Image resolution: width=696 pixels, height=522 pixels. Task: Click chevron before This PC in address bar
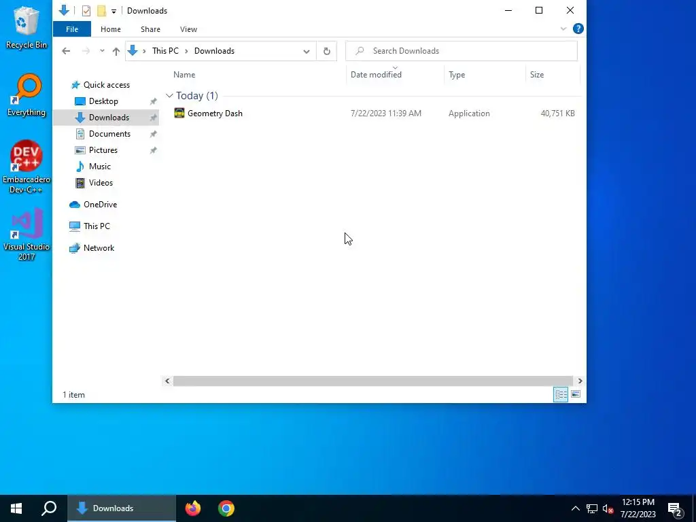tap(144, 51)
